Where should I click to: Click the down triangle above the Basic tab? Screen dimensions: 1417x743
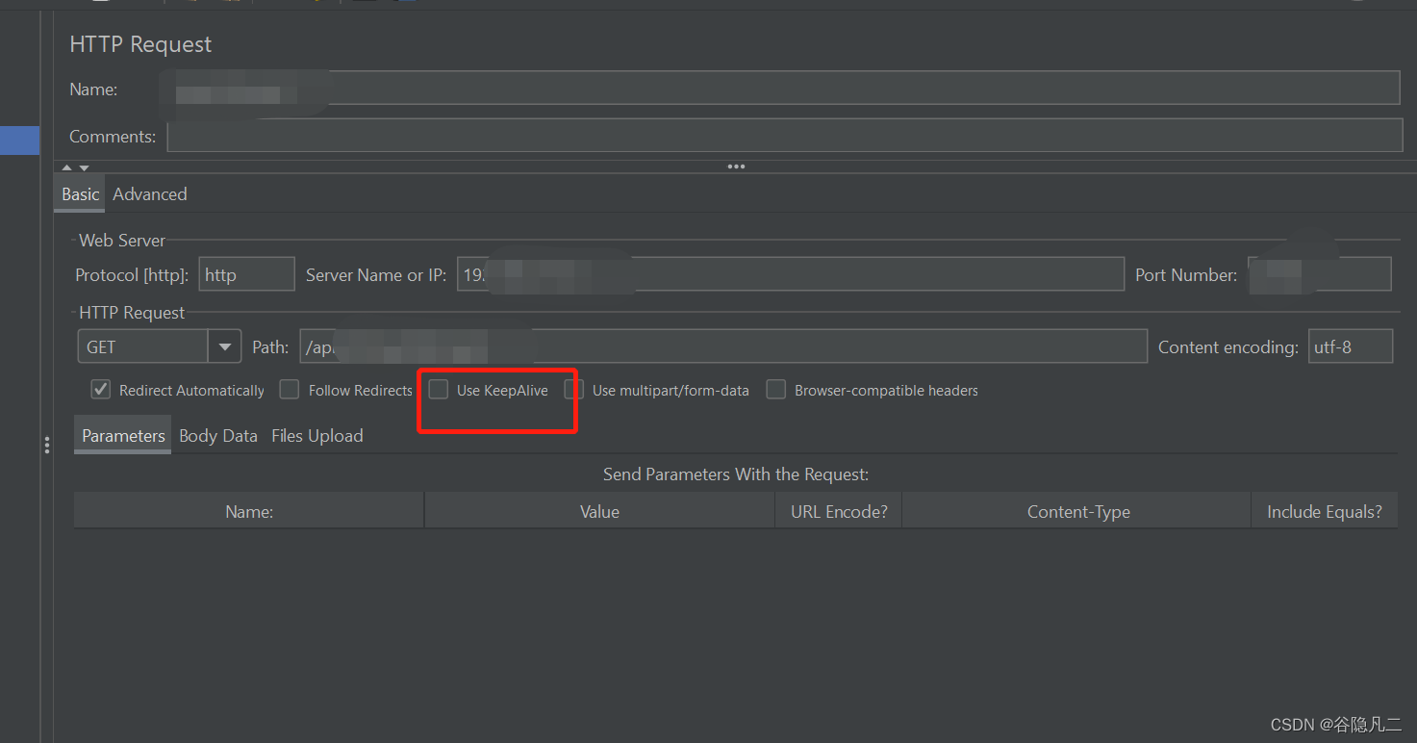pos(84,166)
